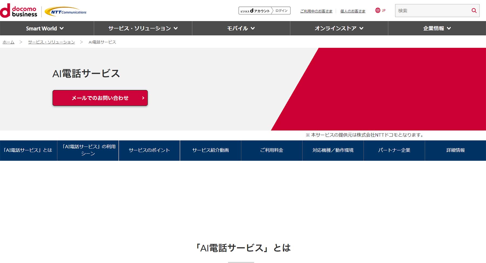Expand the モバイル menu
Viewport: 486px width, 263px height.
pyautogui.click(x=241, y=28)
